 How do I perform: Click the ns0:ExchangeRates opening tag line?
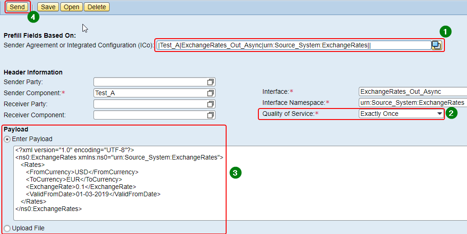[119, 158]
